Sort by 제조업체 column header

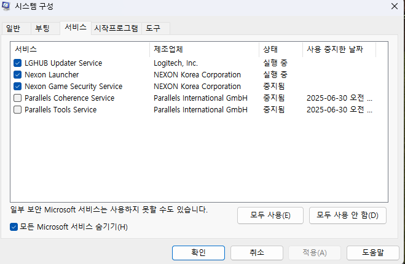204,49
